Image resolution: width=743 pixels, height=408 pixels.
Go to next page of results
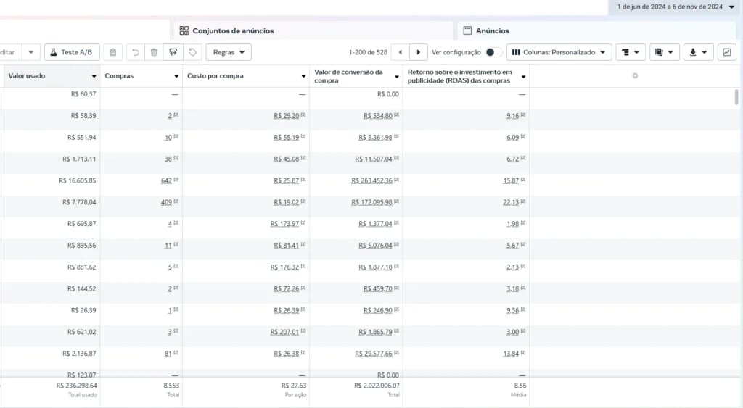419,52
